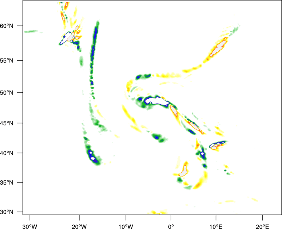282x229 pixels.
Task: Click the 55°N latitude label
Action: click(7, 61)
